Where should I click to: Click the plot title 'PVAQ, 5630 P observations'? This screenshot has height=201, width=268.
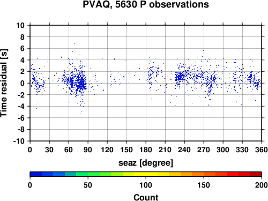[146, 4]
